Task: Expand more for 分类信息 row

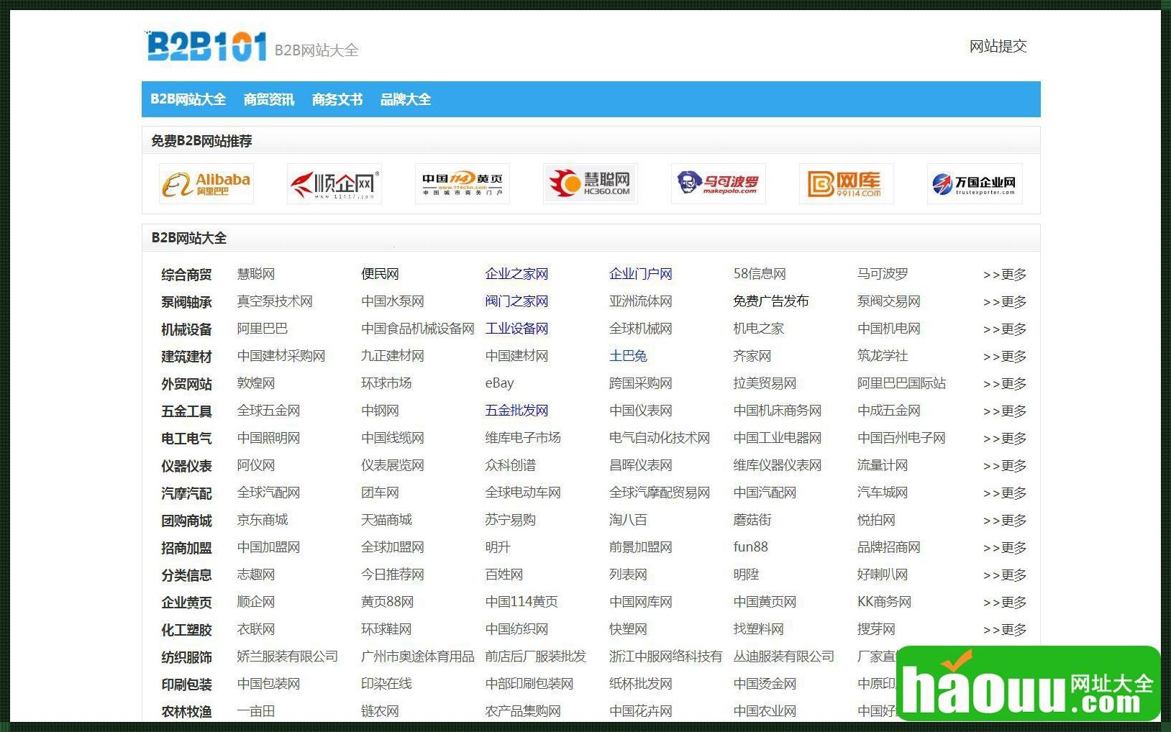Action: pos(1005,575)
